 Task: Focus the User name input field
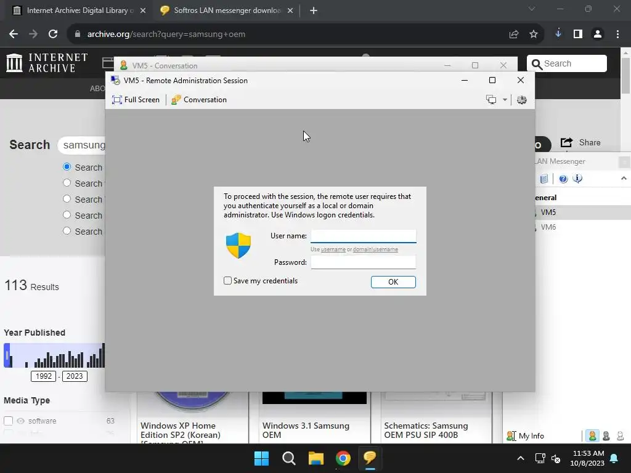[364, 236]
